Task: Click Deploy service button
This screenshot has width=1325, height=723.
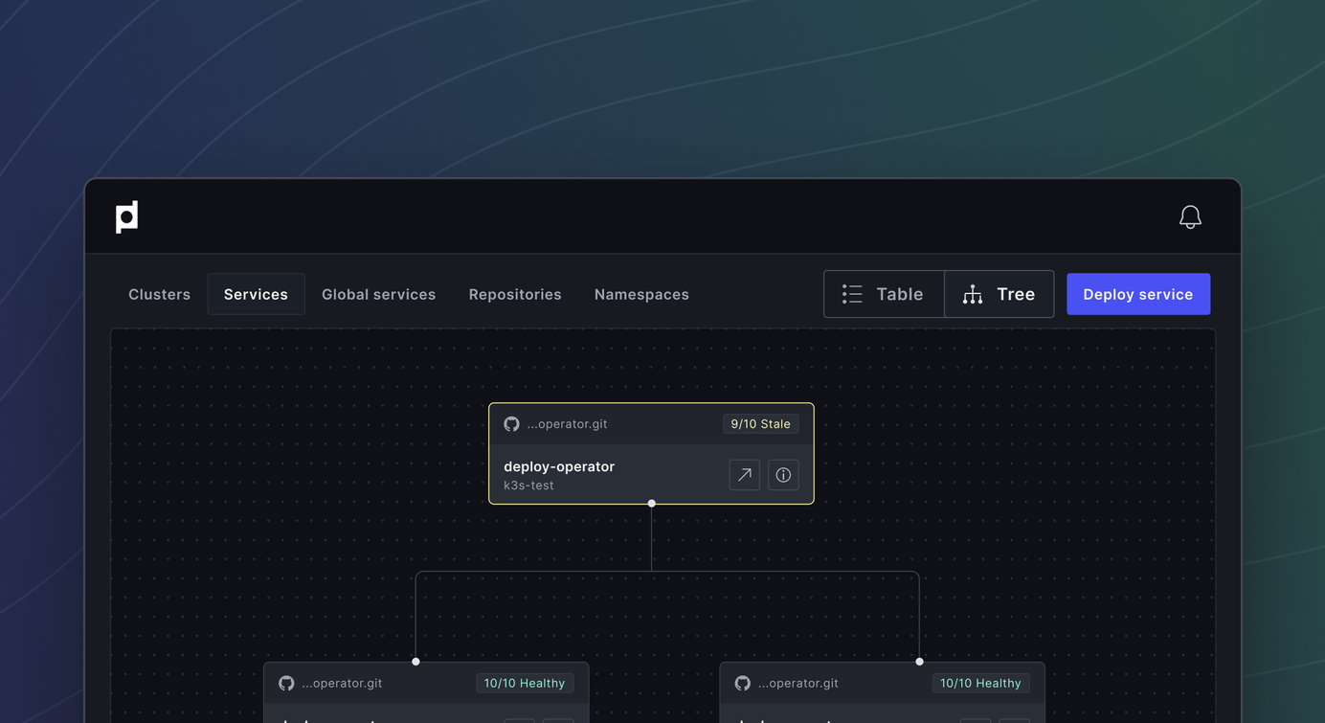Action: (x=1138, y=294)
